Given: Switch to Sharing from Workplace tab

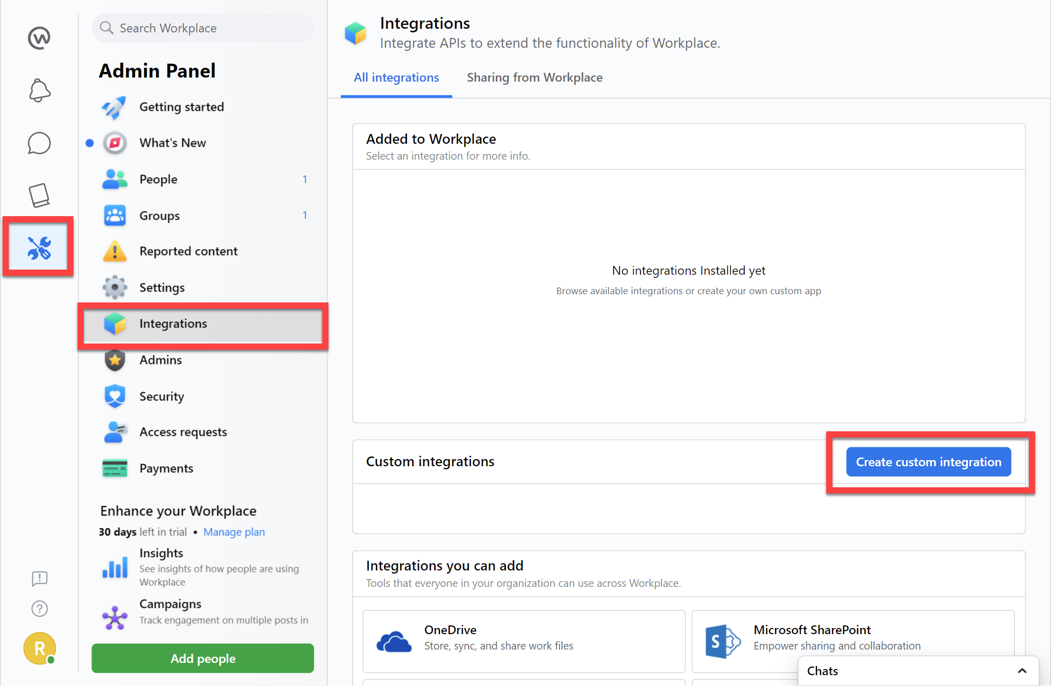Looking at the screenshot, I should tap(535, 78).
